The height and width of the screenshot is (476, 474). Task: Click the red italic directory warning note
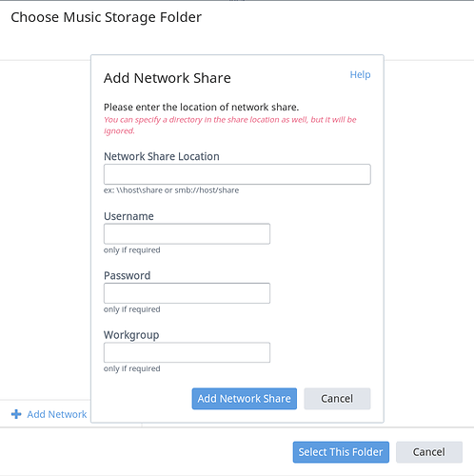(x=230, y=125)
